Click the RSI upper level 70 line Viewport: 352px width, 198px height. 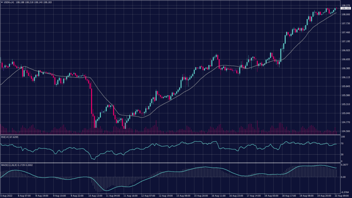pyautogui.click(x=172, y=144)
